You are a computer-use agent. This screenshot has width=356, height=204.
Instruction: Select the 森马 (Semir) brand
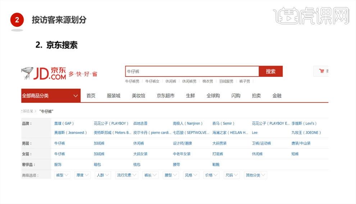coord(223,123)
